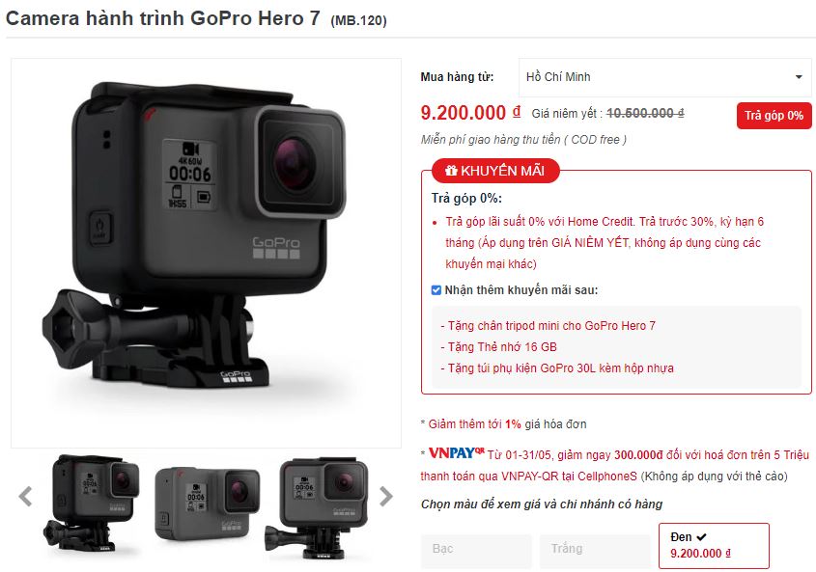
Task: Click the dropdown arrow of store location
Action: [799, 77]
